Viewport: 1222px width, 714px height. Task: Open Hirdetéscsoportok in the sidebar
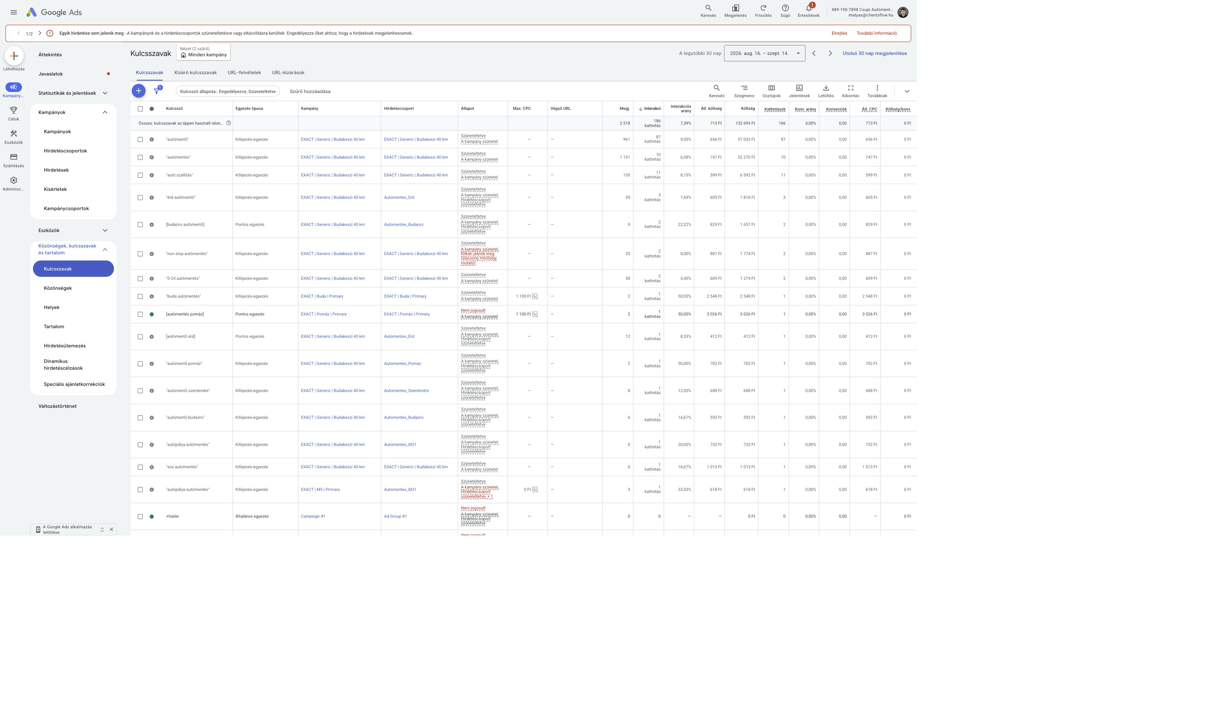coord(66,151)
